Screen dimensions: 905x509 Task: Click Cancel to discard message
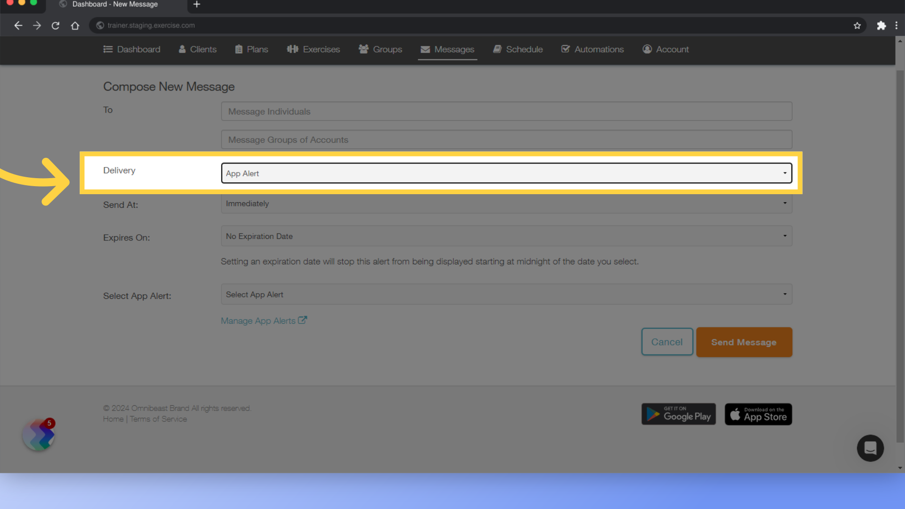[x=667, y=342]
